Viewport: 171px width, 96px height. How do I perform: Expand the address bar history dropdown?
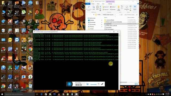click(x=120, y=15)
